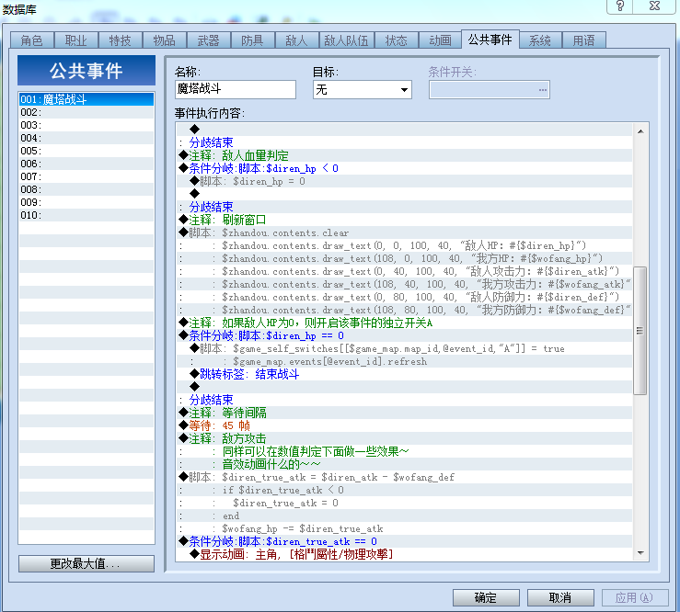Click the disabled 条件开关 ellipsis field
680x612 pixels.
point(490,90)
